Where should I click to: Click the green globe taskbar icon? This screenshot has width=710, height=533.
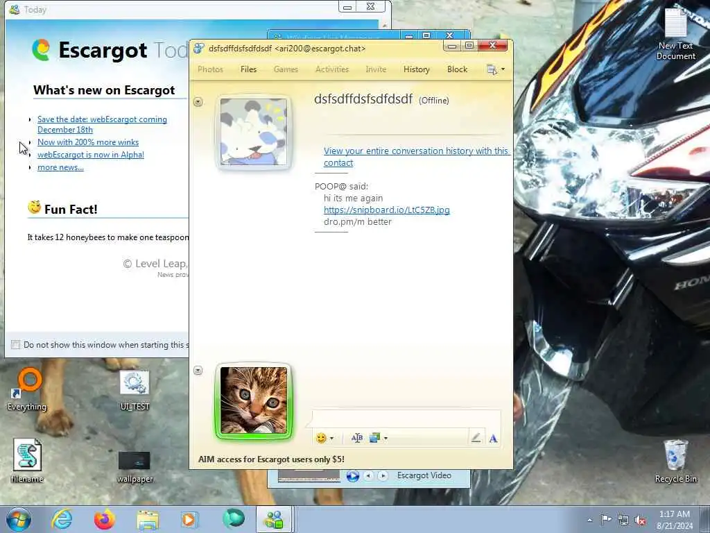pos(233,519)
